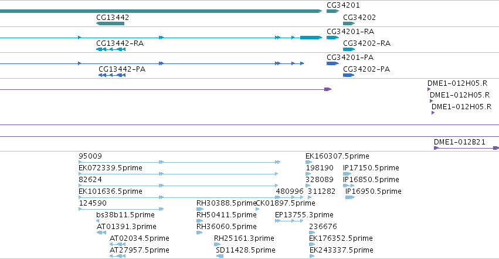Select the CG34202 gene label
The width and height of the screenshot is (499, 259).
click(359, 18)
